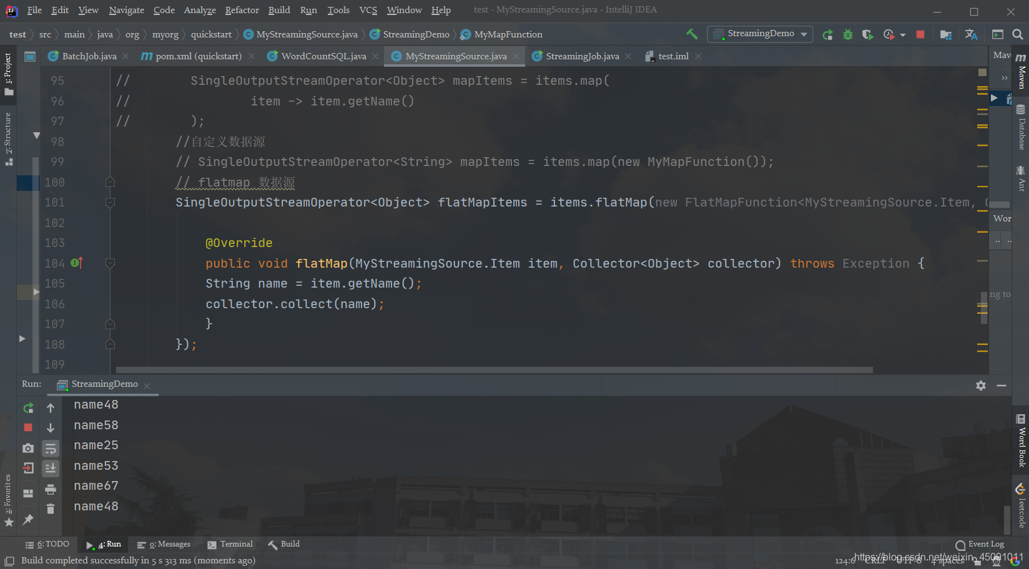The height and width of the screenshot is (569, 1029).
Task: Toggle the Maven tool window
Action: pyautogui.click(x=1021, y=72)
